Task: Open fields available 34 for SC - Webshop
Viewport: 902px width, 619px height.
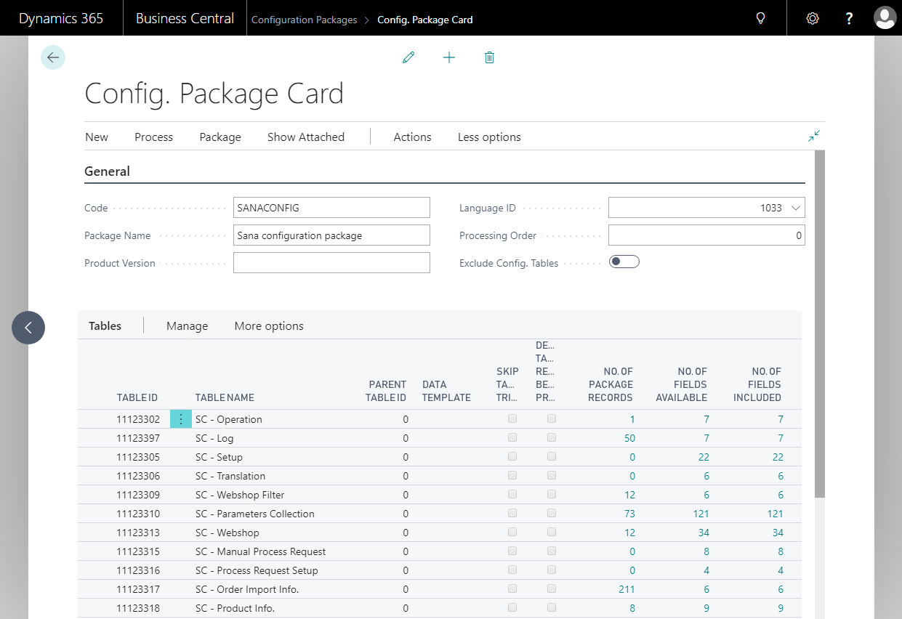Action: tap(704, 533)
